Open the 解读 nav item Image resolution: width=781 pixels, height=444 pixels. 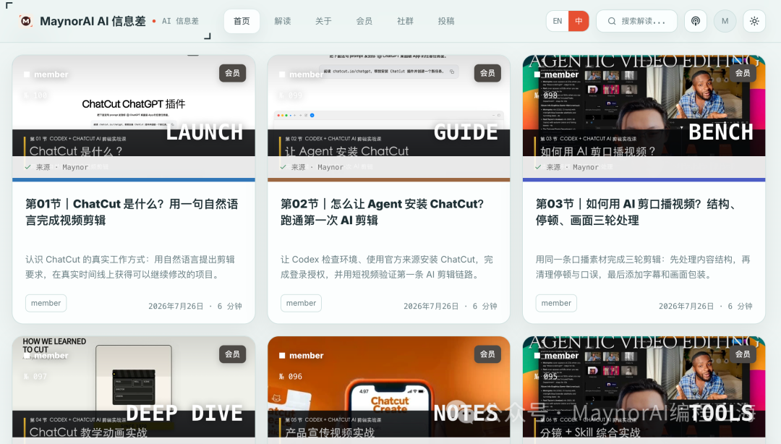(x=283, y=21)
